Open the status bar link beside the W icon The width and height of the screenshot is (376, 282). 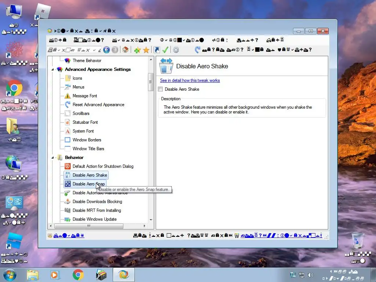[281, 235]
